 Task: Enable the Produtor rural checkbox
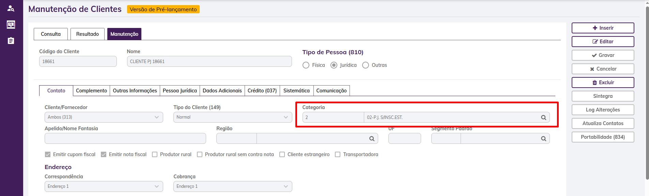[155, 154]
